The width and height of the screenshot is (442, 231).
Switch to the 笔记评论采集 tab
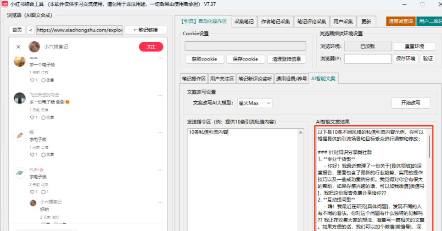[x=311, y=22]
